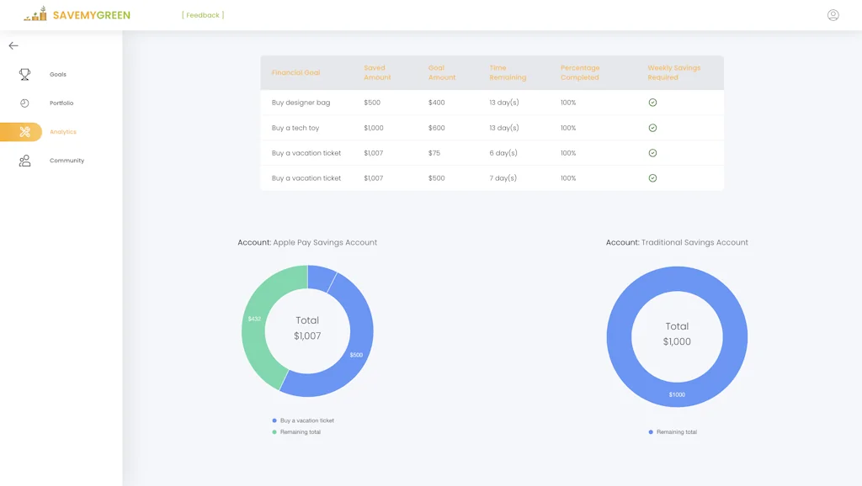Click the Portfolio pie chart icon
Viewport: 862px width, 486px height.
24,103
